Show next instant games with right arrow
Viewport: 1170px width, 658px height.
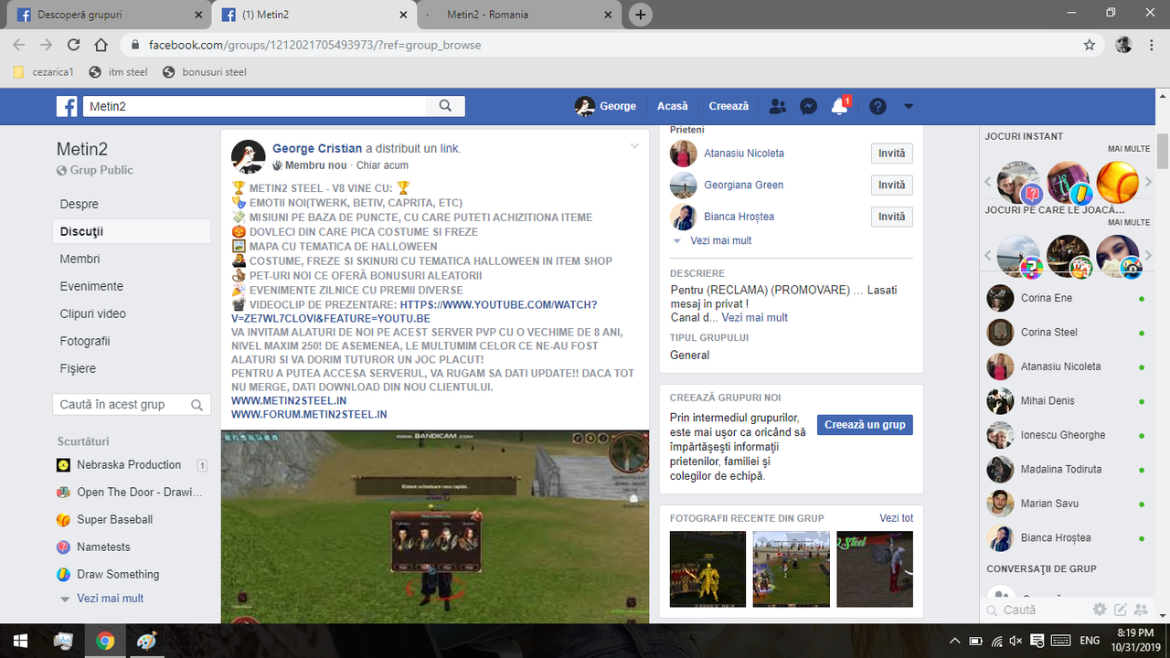click(1148, 182)
